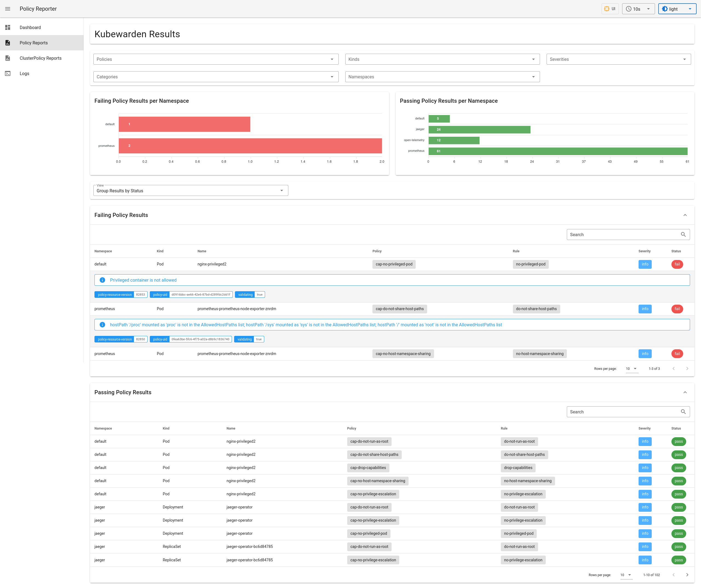The image size is (701, 586).
Task: Click the search icon in Failing Policy Results
Action: coord(683,235)
